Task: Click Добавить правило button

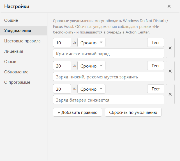Action: pyautogui.click(x=77, y=112)
